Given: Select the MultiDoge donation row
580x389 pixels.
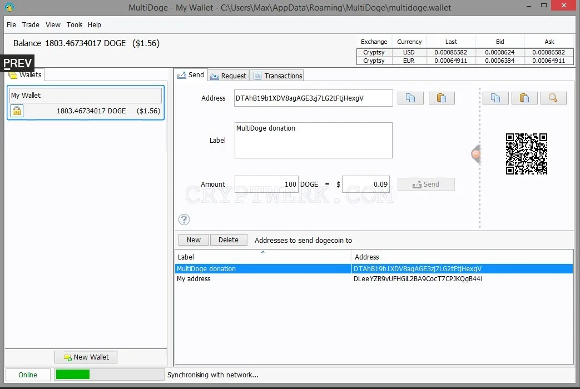Looking at the screenshot, I should (x=374, y=269).
